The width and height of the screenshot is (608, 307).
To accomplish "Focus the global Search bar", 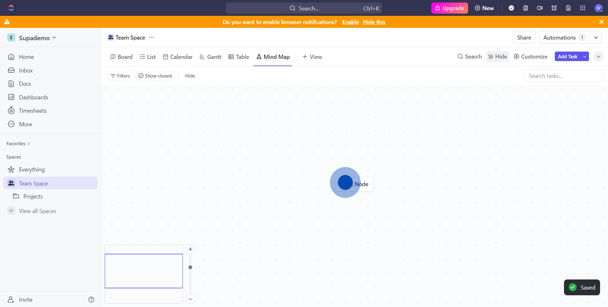I will pos(304,8).
